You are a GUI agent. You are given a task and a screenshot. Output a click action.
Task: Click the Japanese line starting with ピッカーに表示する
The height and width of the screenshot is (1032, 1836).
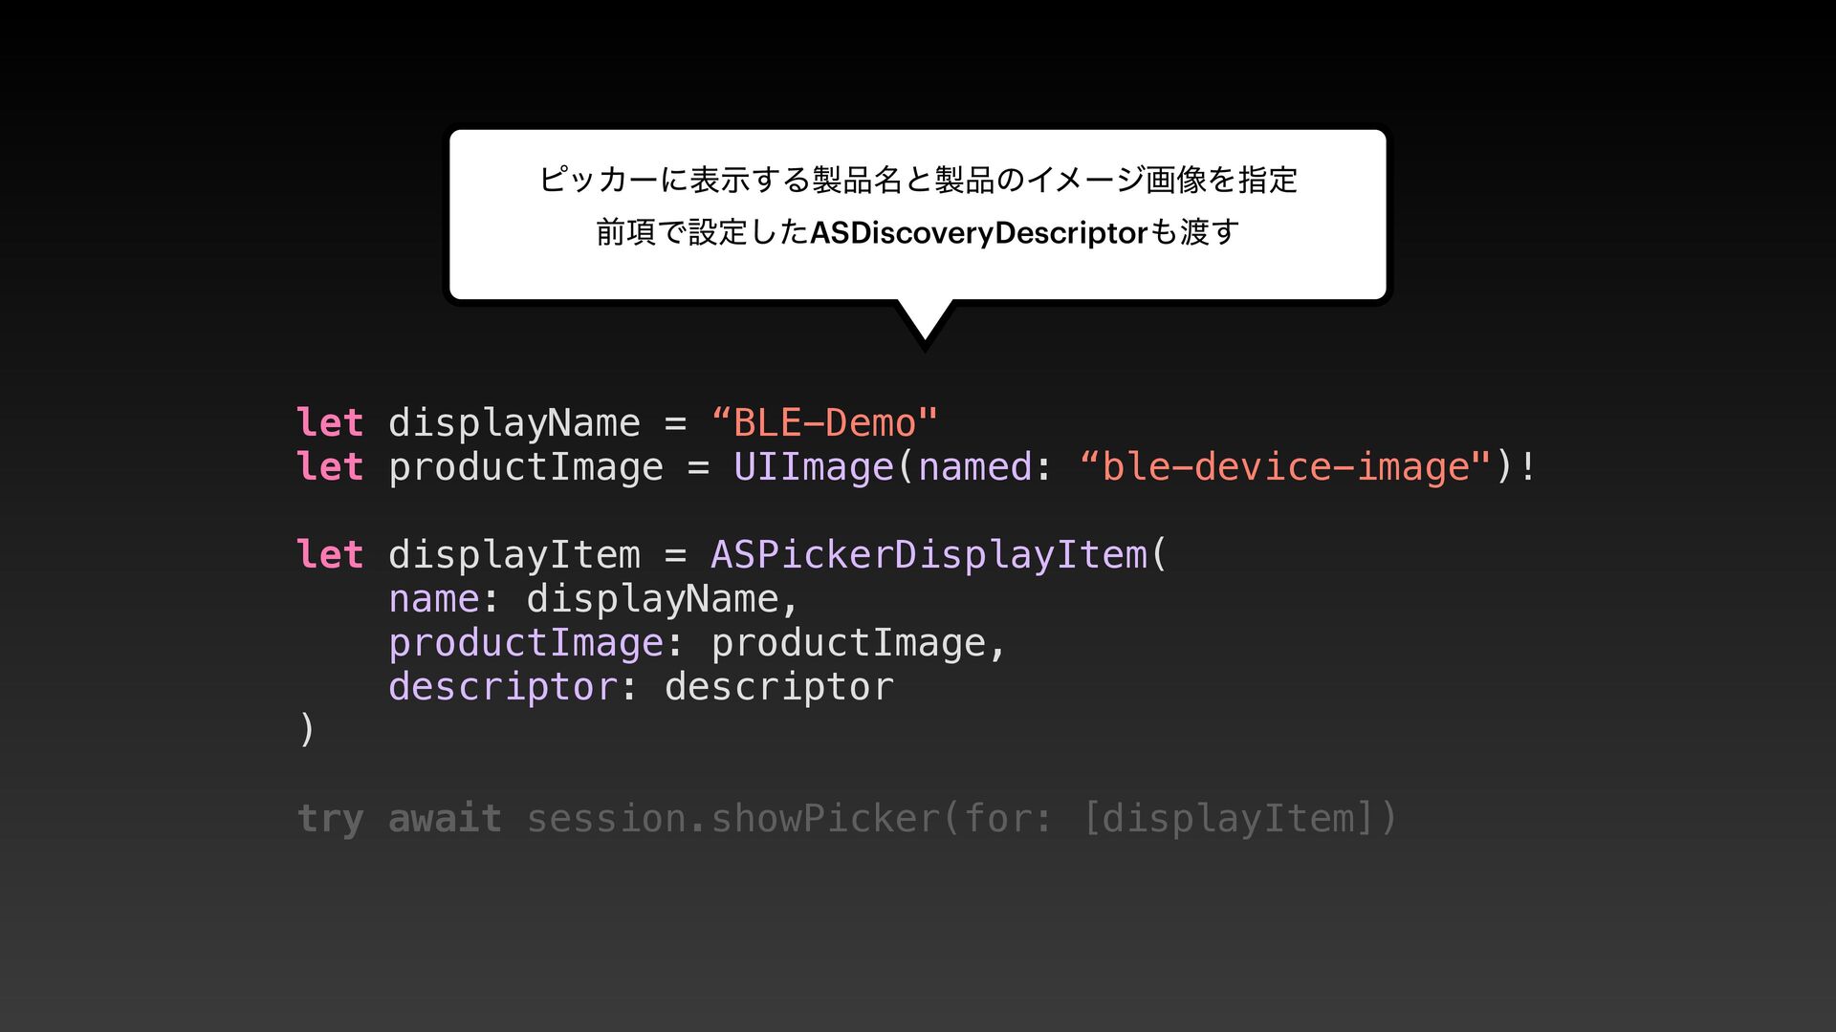(918, 180)
